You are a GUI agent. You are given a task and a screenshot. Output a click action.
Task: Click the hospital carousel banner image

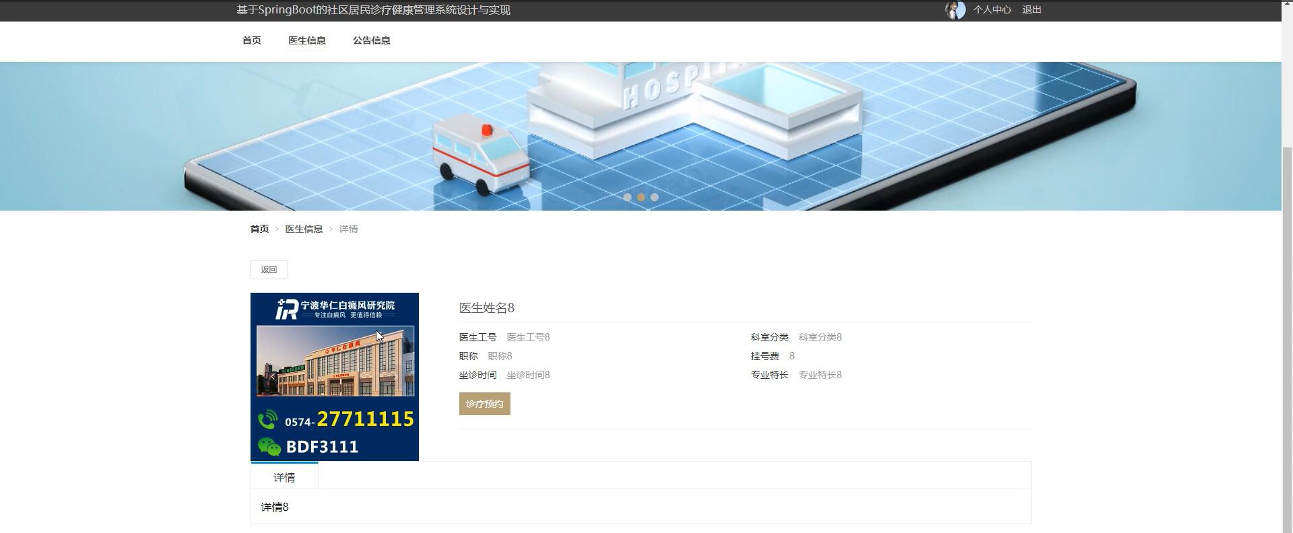point(640,136)
